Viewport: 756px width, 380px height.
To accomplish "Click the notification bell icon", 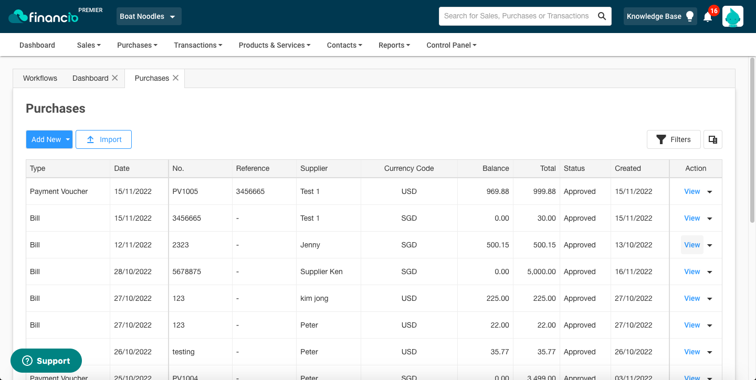I will [708, 17].
